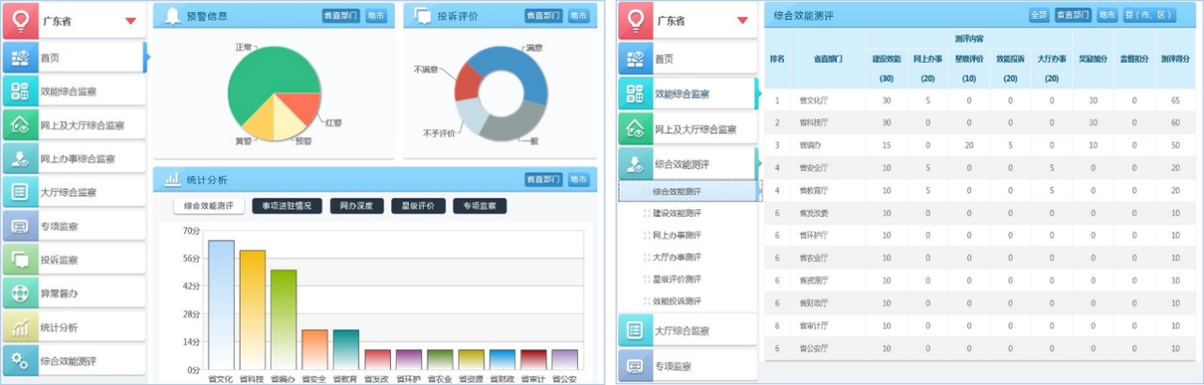Click the bar chart icon in 统计分析 panel header
1204x385 pixels.
(172, 179)
